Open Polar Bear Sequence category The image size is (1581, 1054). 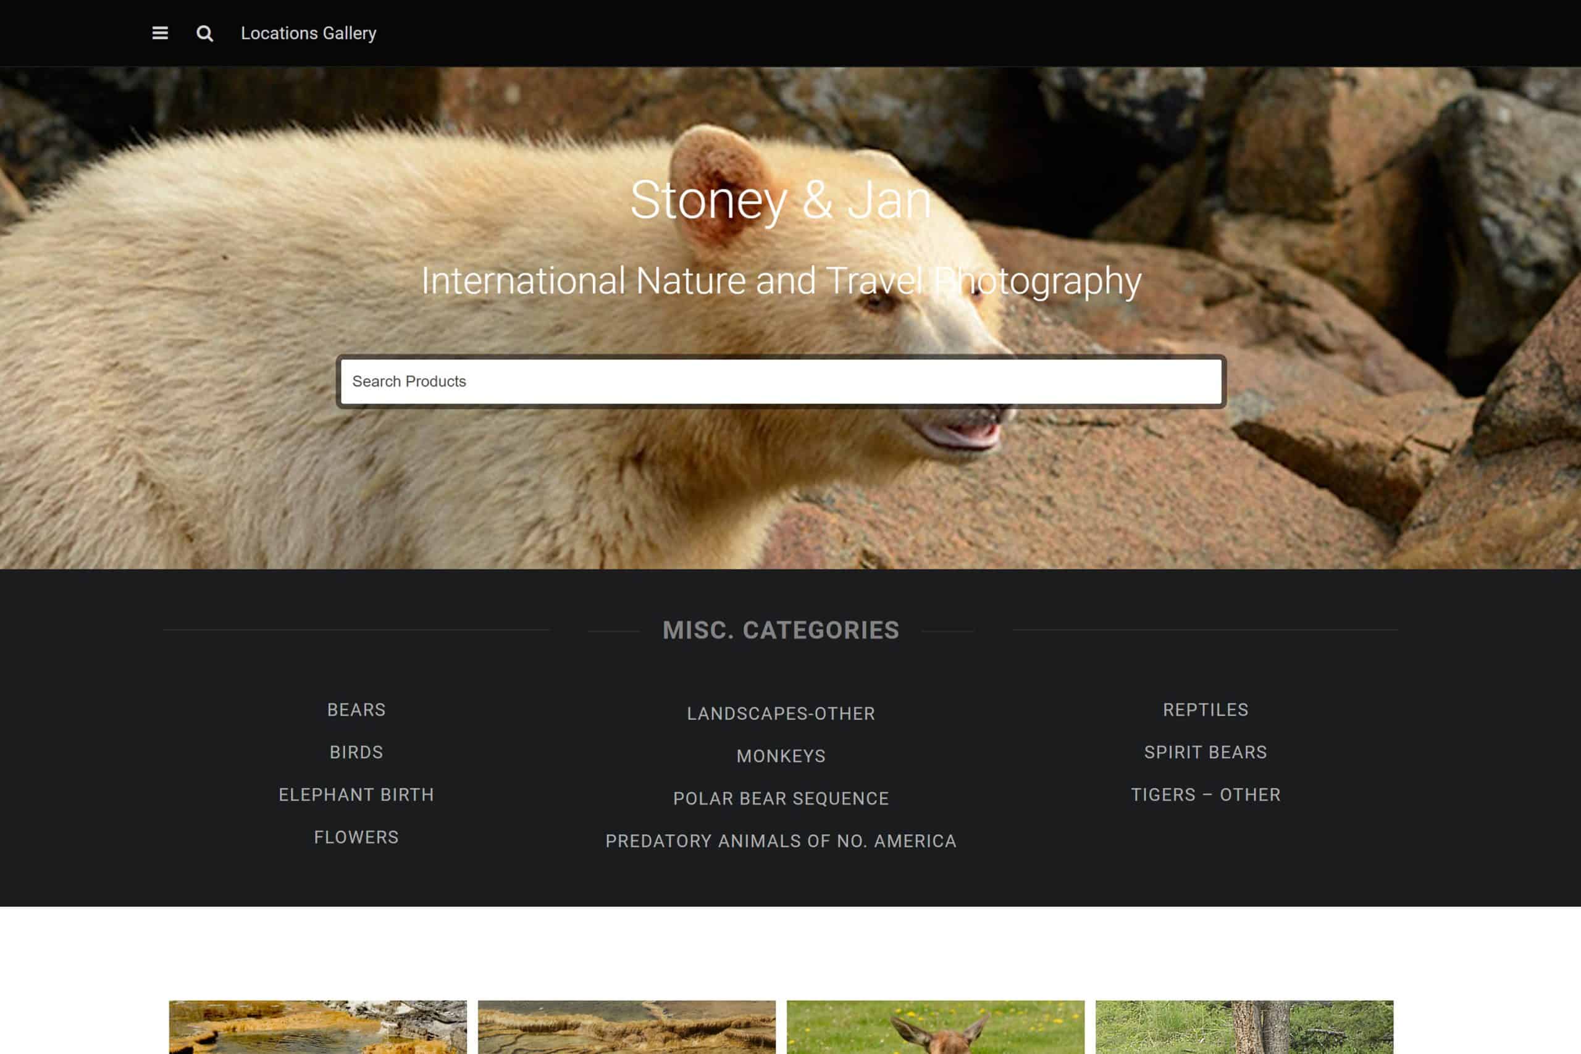(x=781, y=798)
